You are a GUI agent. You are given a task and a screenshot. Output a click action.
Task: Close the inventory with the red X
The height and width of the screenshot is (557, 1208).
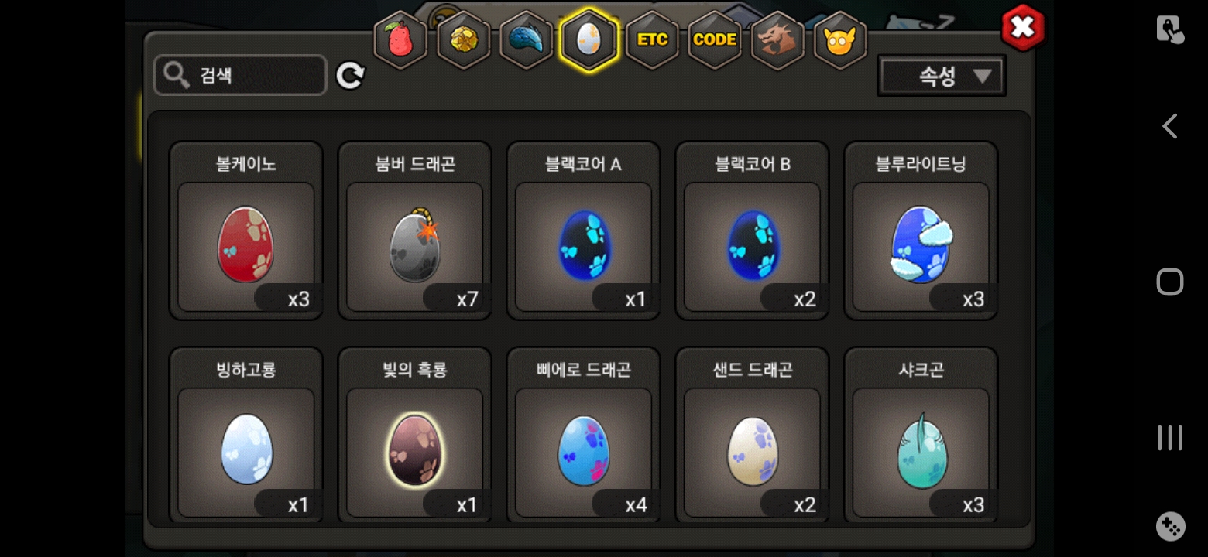click(x=1023, y=29)
